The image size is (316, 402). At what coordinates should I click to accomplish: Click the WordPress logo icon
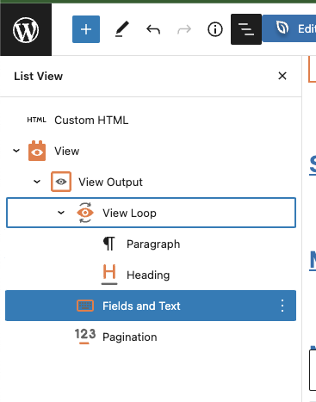pos(26,29)
